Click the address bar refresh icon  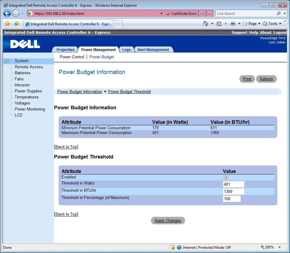[x=202, y=14]
